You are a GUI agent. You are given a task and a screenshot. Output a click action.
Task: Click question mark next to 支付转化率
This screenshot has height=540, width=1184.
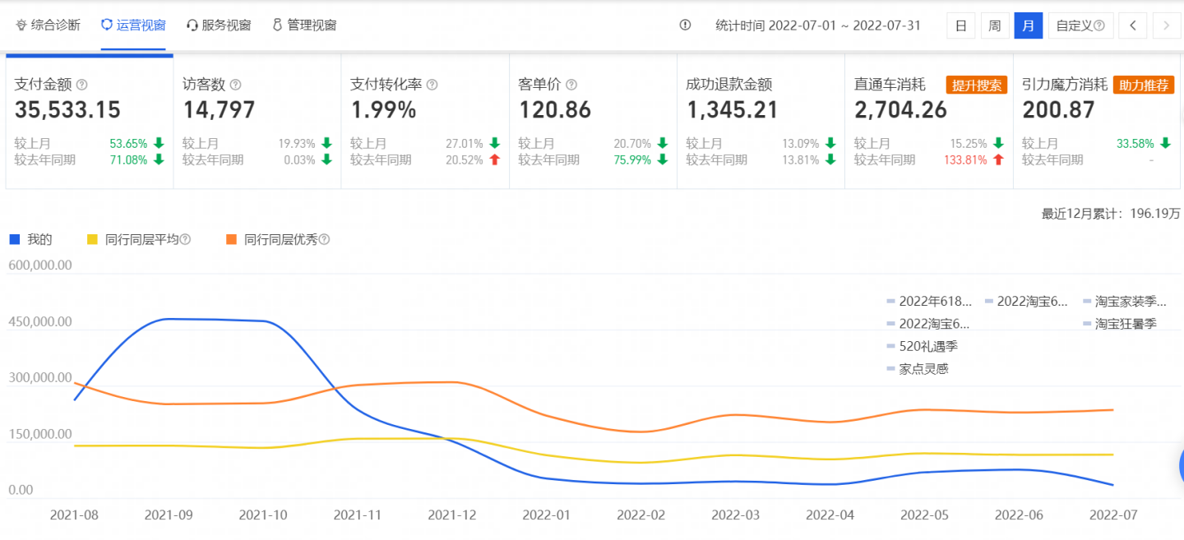pos(432,85)
